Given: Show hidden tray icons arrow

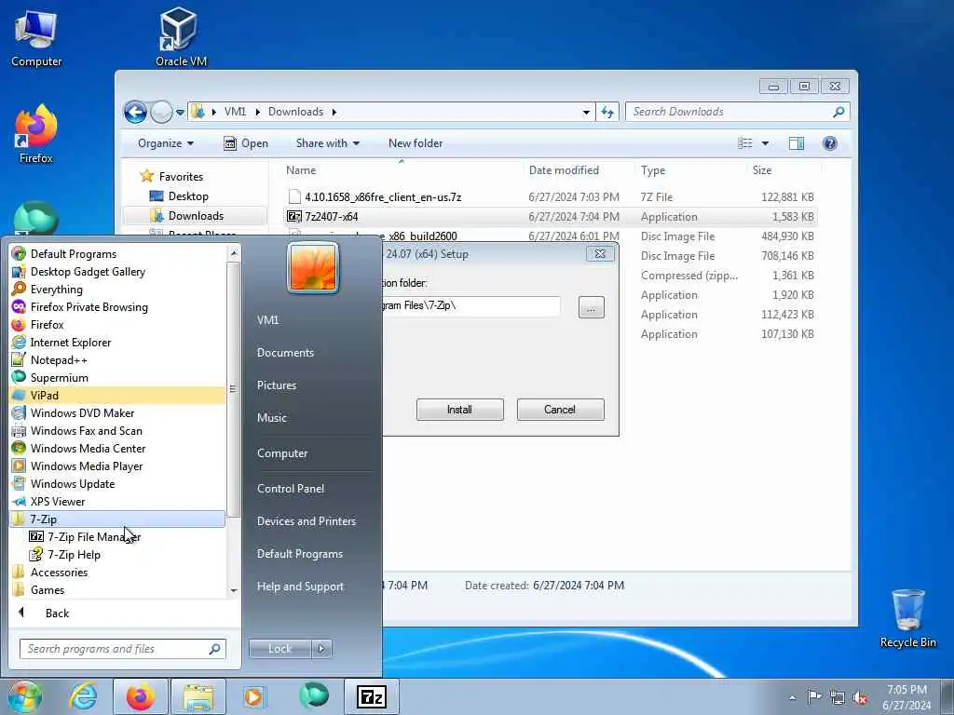Looking at the screenshot, I should (792, 697).
